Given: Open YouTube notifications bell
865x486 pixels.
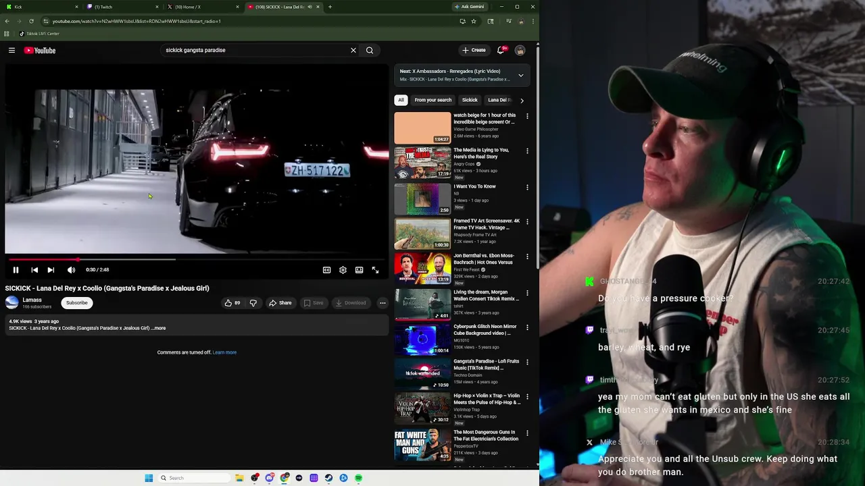Looking at the screenshot, I should [x=501, y=50].
